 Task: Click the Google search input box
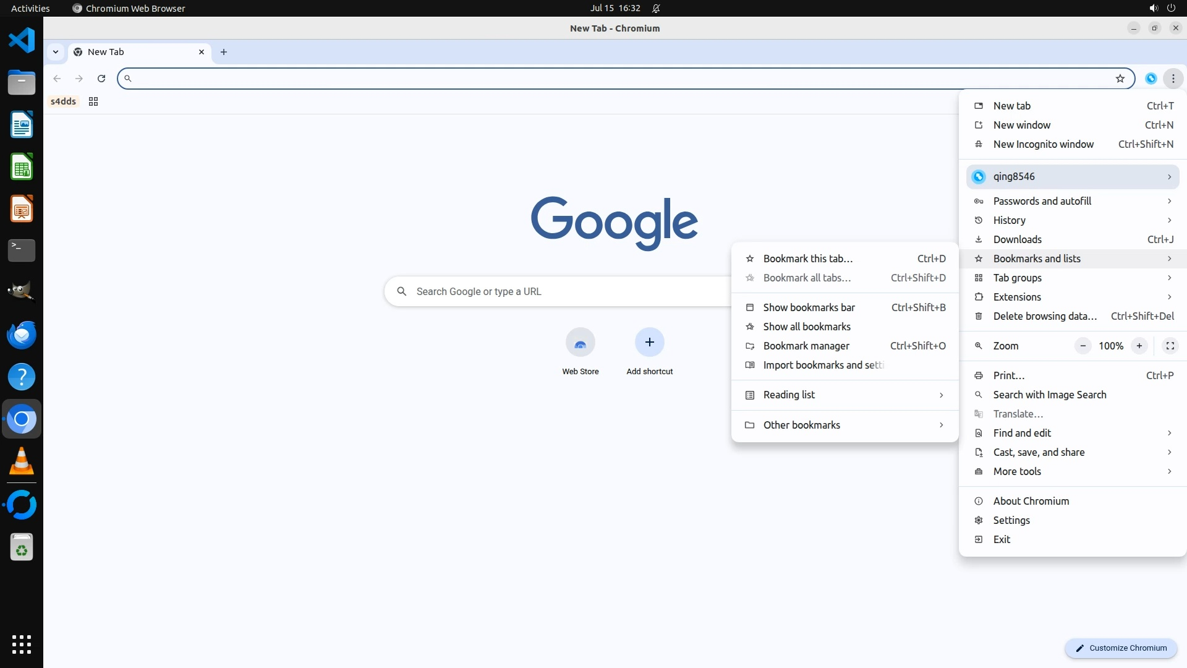[556, 291]
